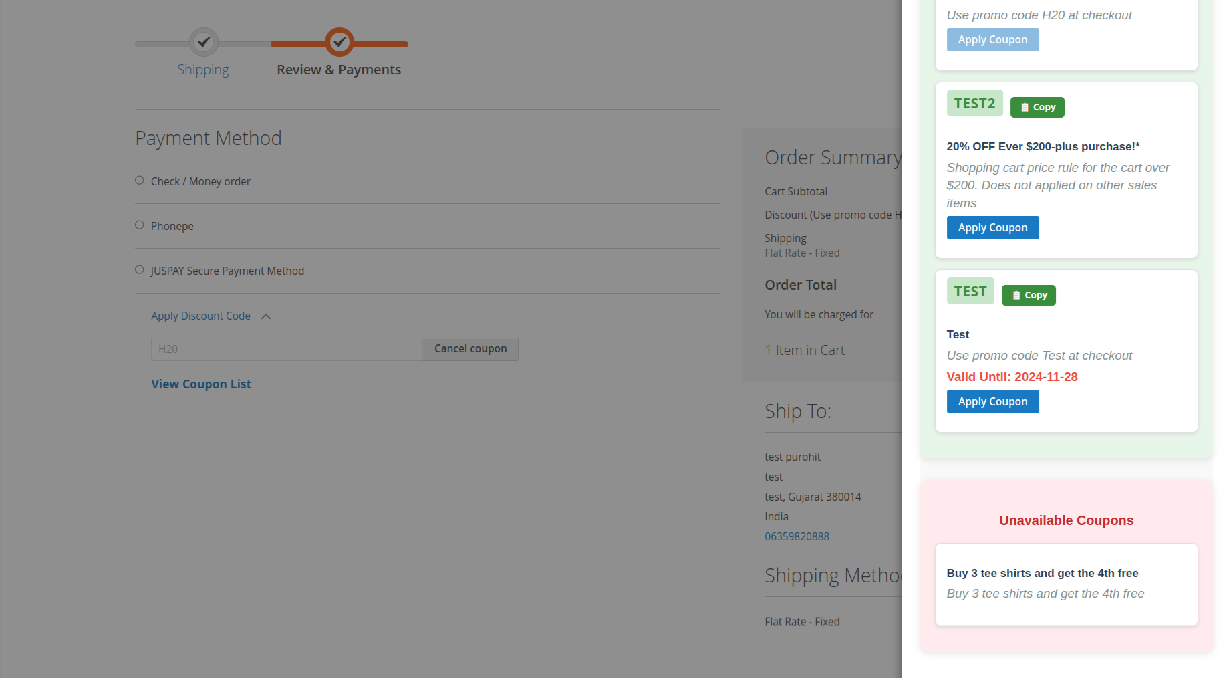
Task: Select Phonepe payment method
Action: pos(139,225)
